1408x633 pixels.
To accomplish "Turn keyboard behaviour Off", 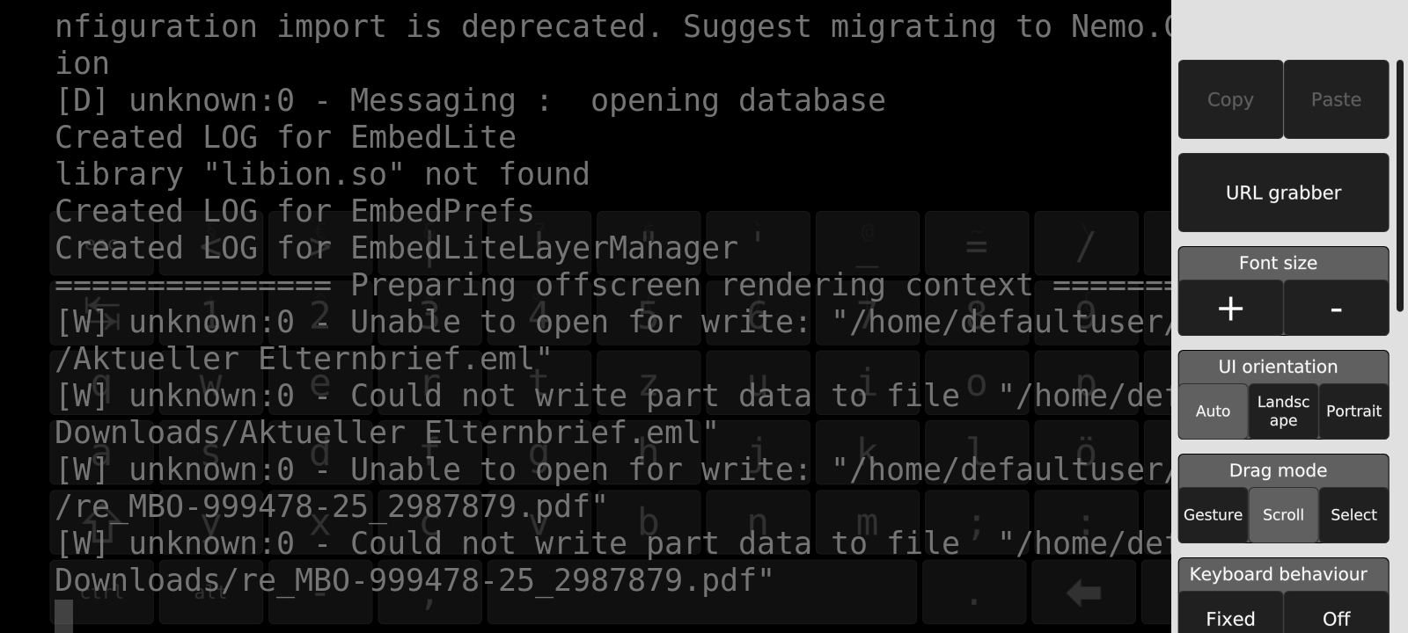I will (1336, 618).
